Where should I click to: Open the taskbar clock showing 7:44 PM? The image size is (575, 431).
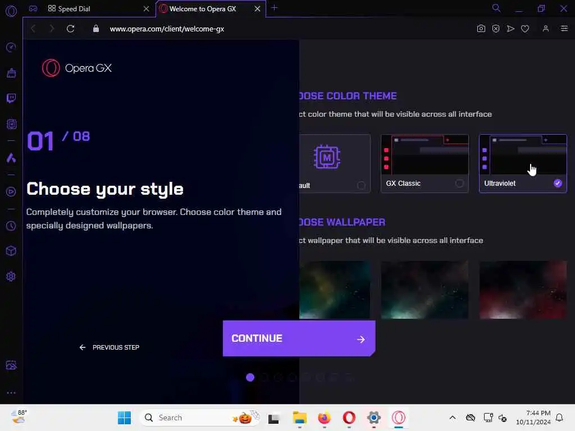coord(533,418)
